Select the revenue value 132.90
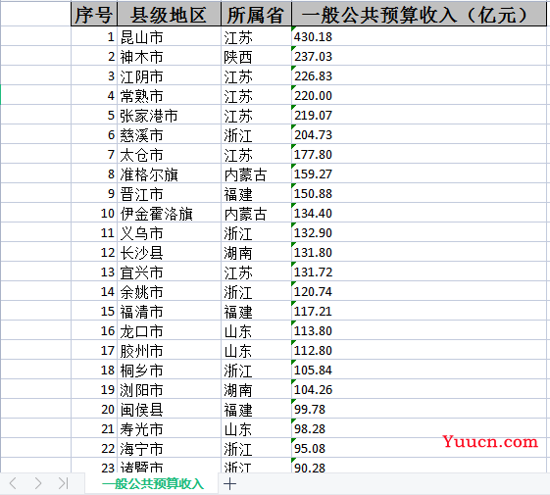Screen dimensions: 550x495 (x=419, y=233)
